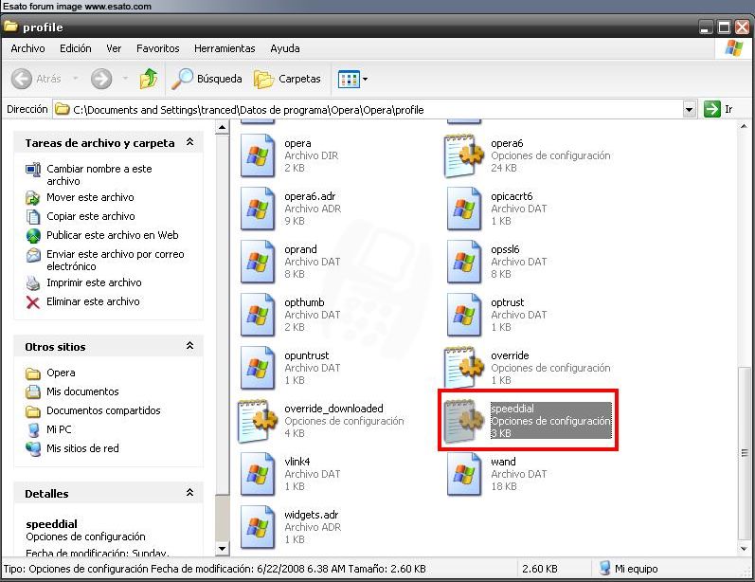
Task: Open the Opera folder in Otros sitios
Action: 61,373
